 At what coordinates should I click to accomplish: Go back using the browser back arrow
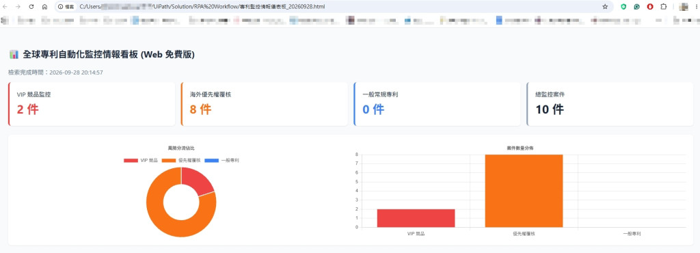coord(5,7)
